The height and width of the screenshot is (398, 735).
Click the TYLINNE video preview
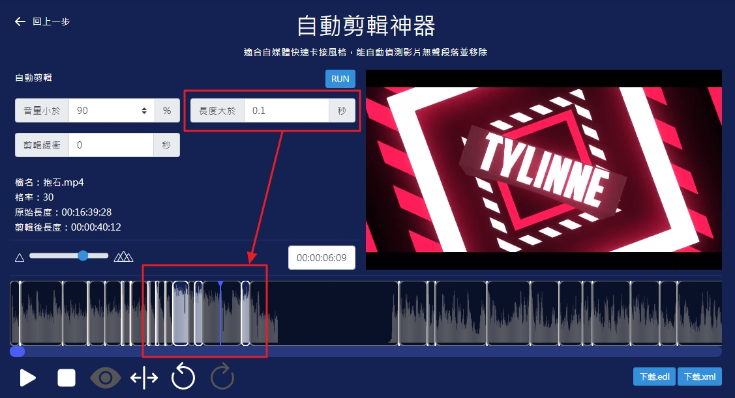543,169
